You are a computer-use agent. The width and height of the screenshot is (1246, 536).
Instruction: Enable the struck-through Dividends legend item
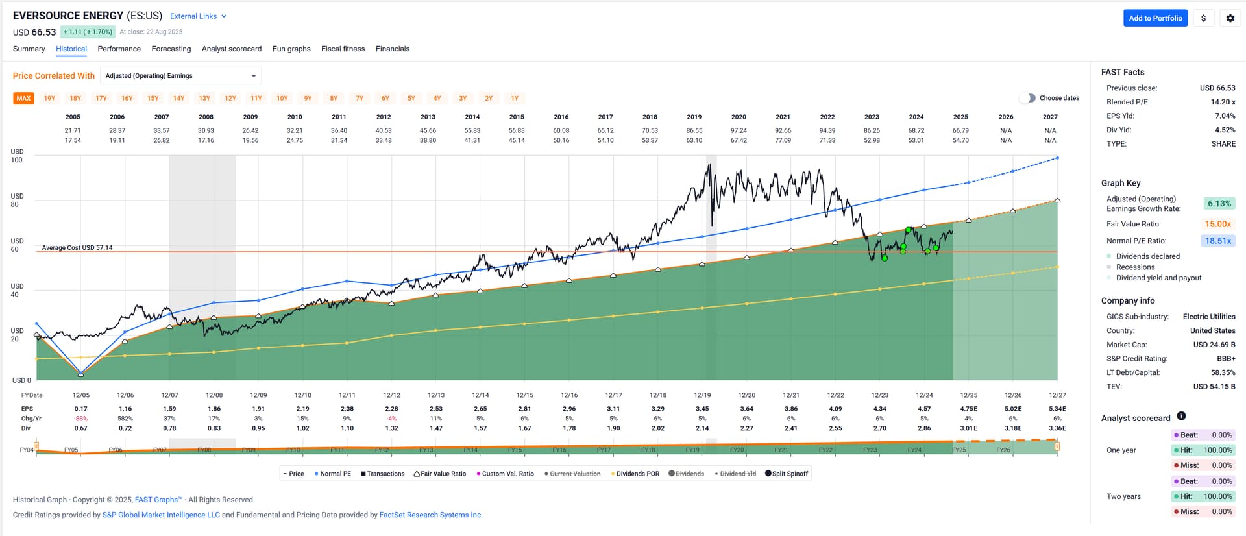coord(686,474)
